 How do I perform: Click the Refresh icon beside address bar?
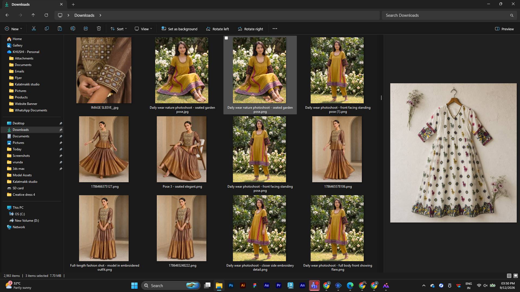pyautogui.click(x=46, y=15)
